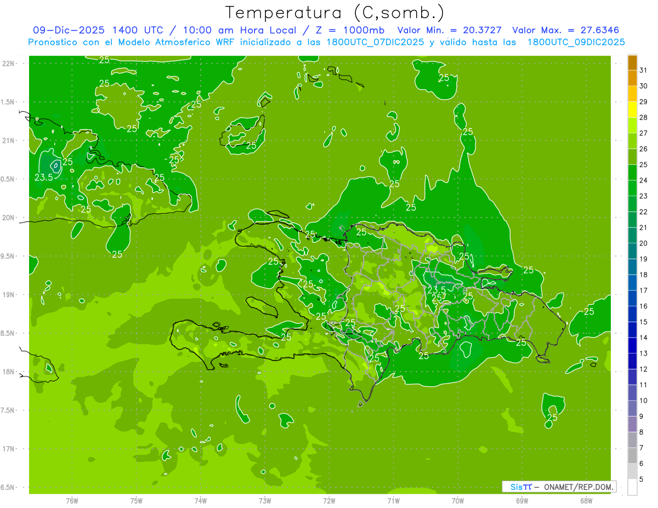Click the '70W' longitude label

tap(458, 501)
